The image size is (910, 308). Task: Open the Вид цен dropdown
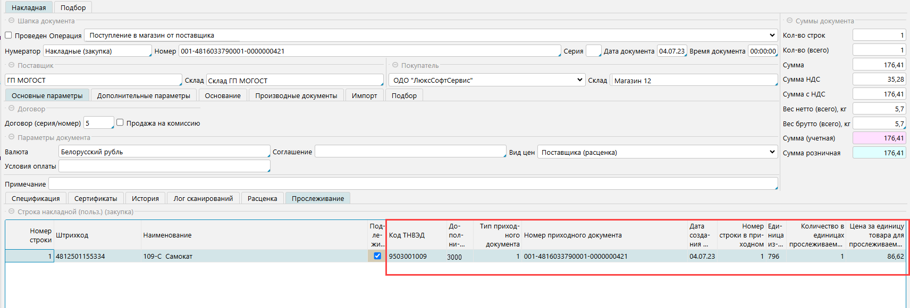[772, 152]
